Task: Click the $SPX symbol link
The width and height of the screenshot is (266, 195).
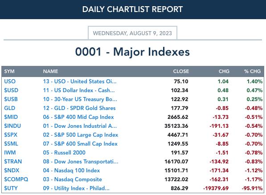Action: tap(11, 135)
